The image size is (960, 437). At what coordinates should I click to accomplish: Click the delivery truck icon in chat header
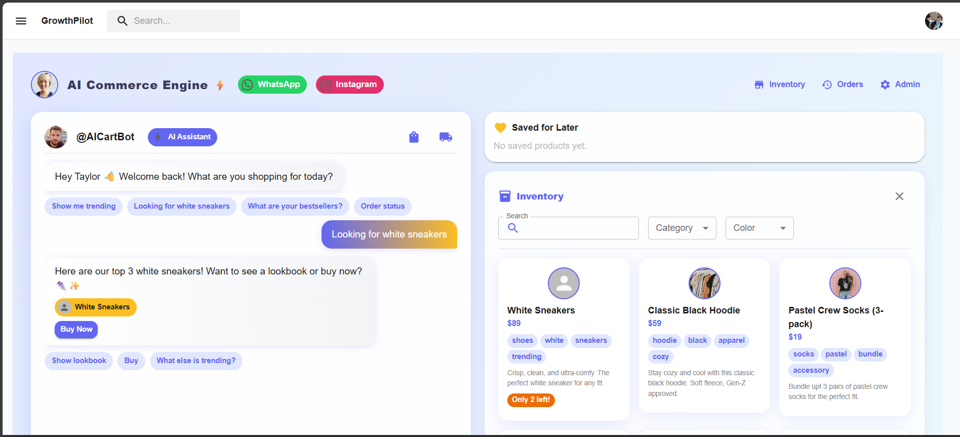tap(446, 137)
